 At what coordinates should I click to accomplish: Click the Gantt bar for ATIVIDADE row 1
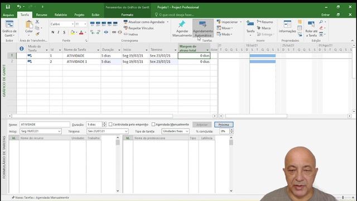[263, 56]
